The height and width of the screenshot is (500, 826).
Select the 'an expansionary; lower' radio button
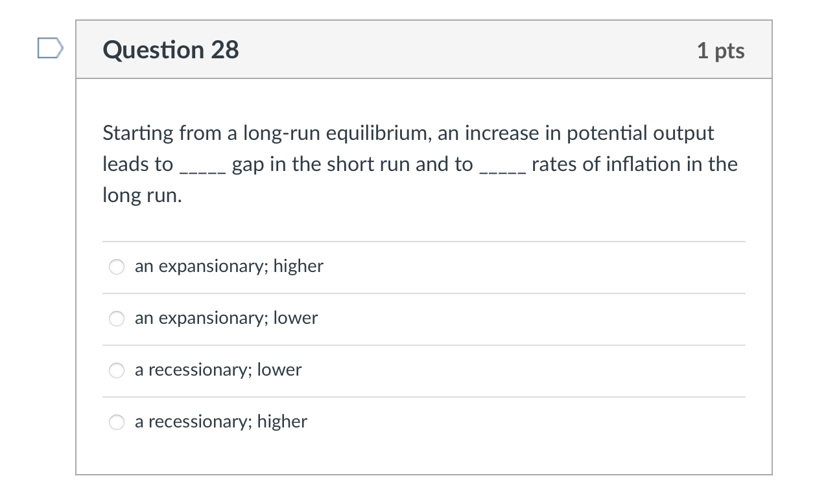coord(116,318)
